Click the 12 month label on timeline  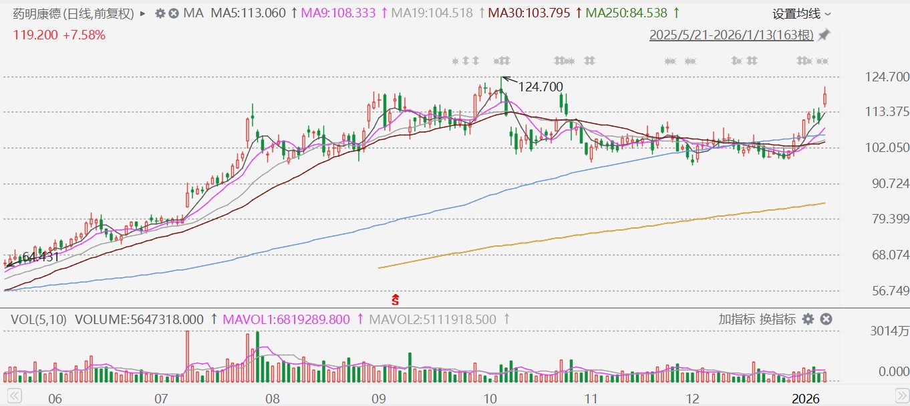[x=692, y=399]
